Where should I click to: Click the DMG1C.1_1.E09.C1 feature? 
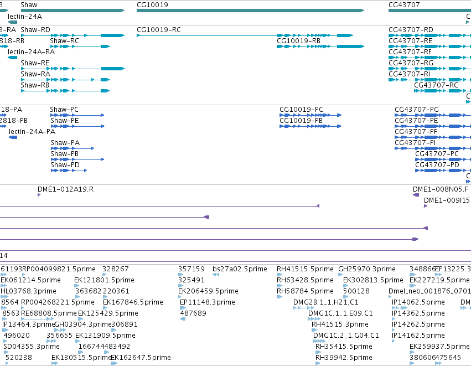(314, 319)
